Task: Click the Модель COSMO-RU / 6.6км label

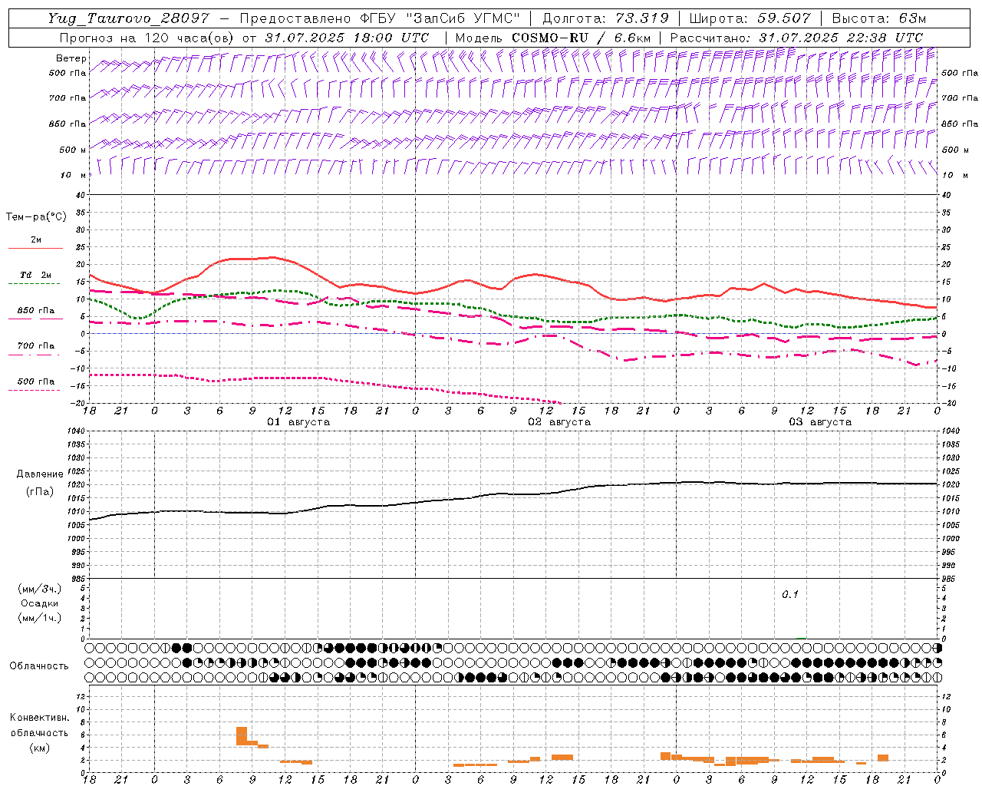Action: (554, 38)
